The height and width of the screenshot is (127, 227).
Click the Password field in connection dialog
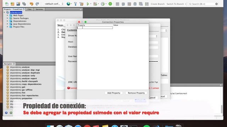(x=154, y=61)
